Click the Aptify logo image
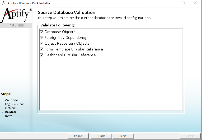The image size is (202, 140). coord(16,15)
